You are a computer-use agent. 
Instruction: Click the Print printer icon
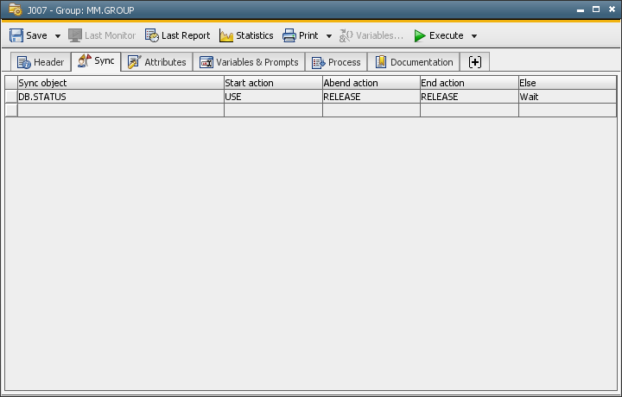pyautogui.click(x=289, y=35)
